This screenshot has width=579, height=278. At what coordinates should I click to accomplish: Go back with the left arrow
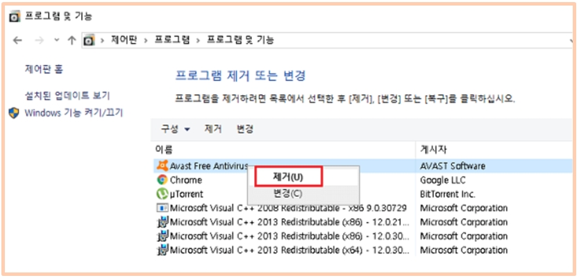click(x=17, y=40)
